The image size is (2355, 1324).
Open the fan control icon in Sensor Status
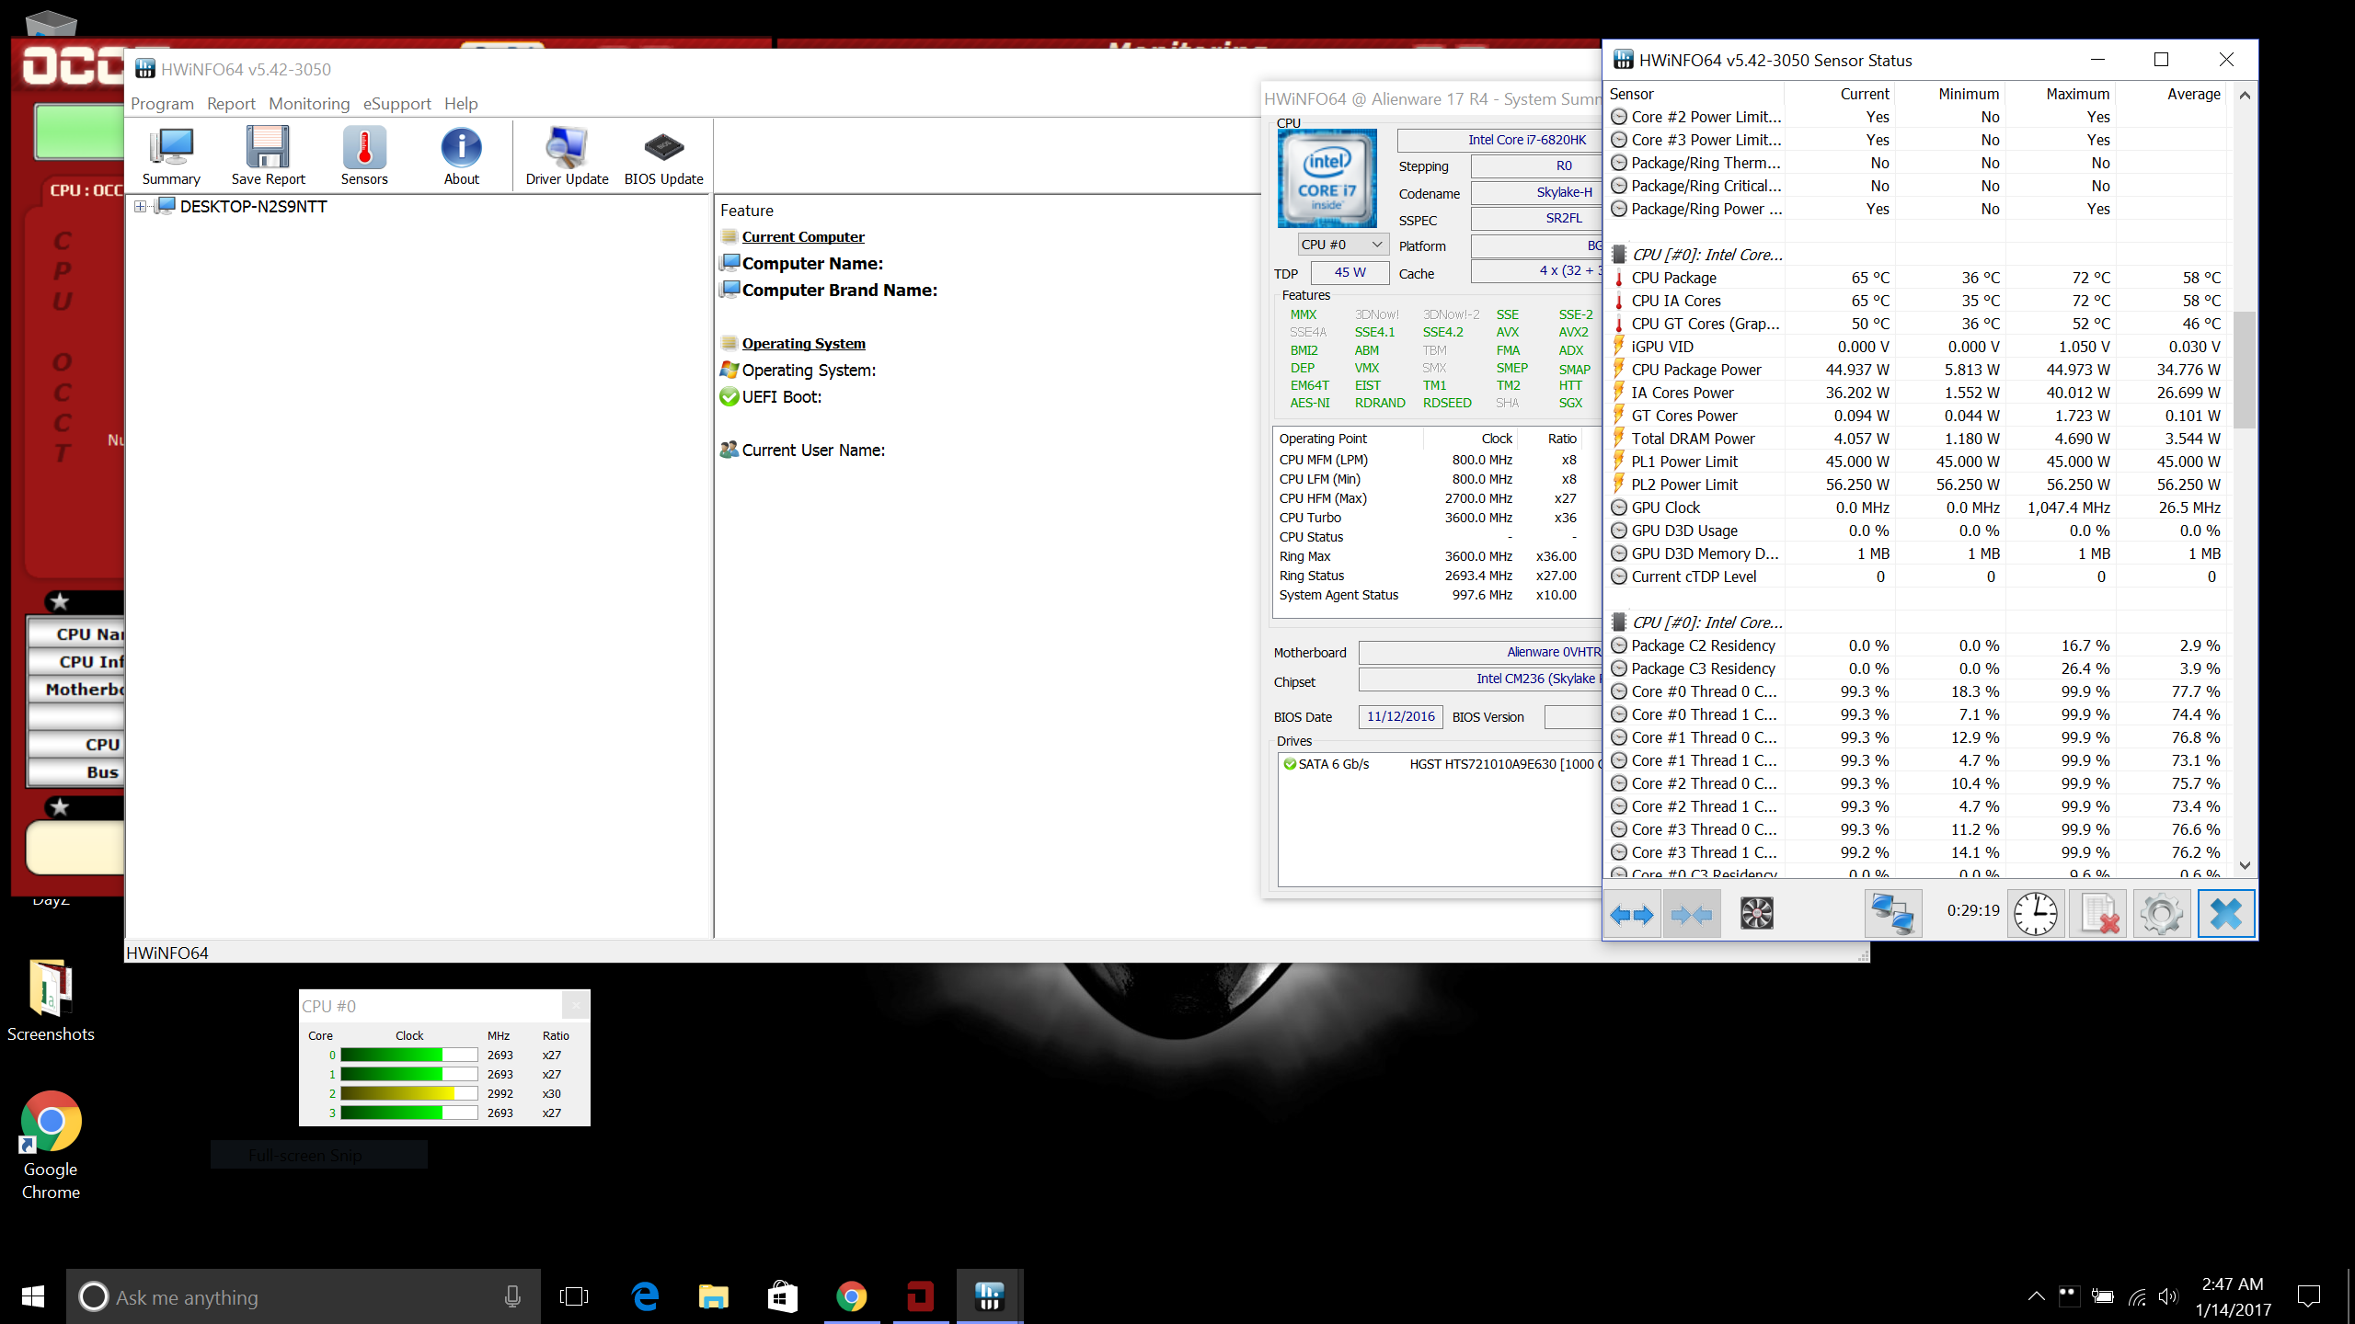[x=1756, y=914]
